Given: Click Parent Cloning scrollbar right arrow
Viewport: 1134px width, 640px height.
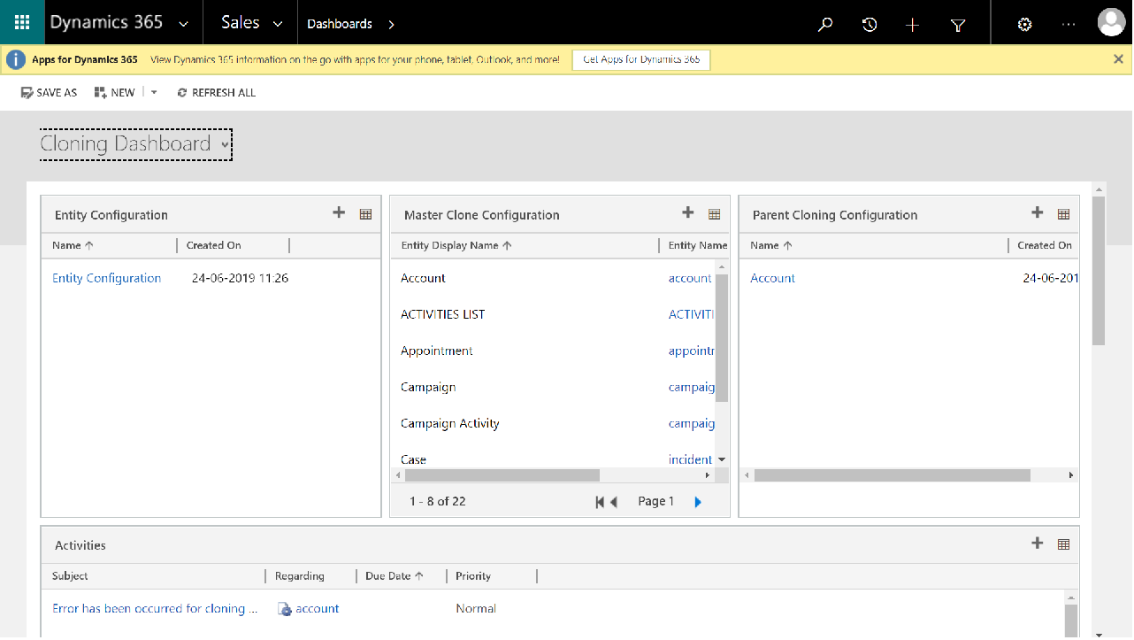Looking at the screenshot, I should 1071,475.
